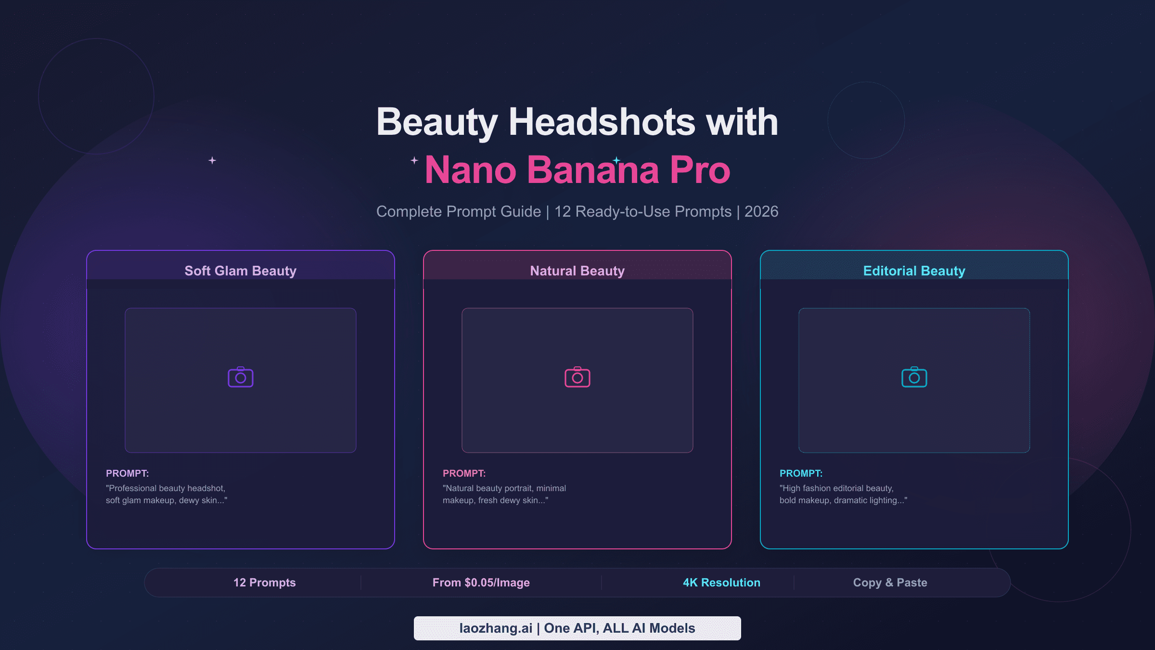This screenshot has height=650, width=1155.
Task: Click the PROMPT label in Natural Beauty card
Action: (464, 473)
